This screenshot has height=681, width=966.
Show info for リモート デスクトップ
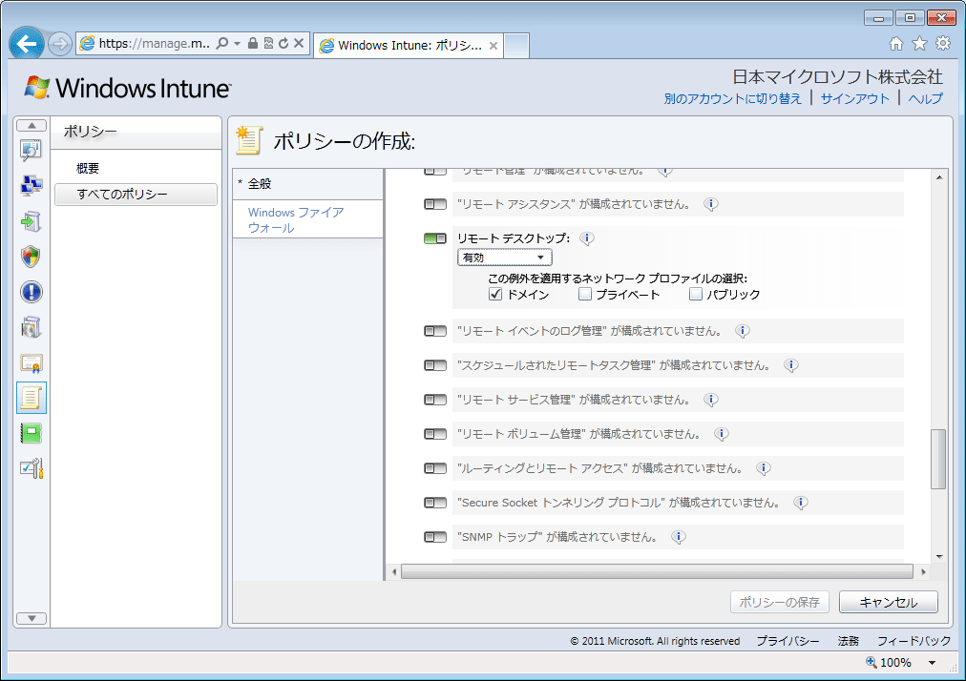coord(587,238)
